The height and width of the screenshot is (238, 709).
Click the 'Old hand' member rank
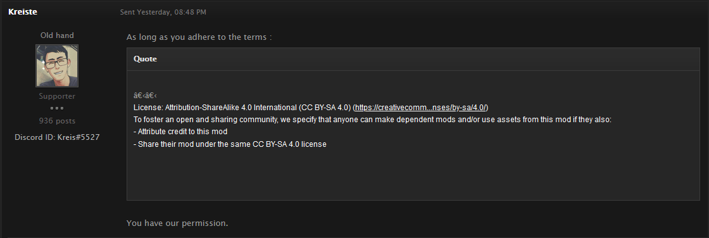[x=57, y=35]
